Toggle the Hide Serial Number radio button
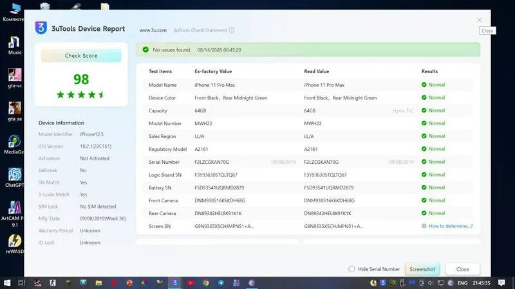This screenshot has height=289, width=515. tap(351, 269)
